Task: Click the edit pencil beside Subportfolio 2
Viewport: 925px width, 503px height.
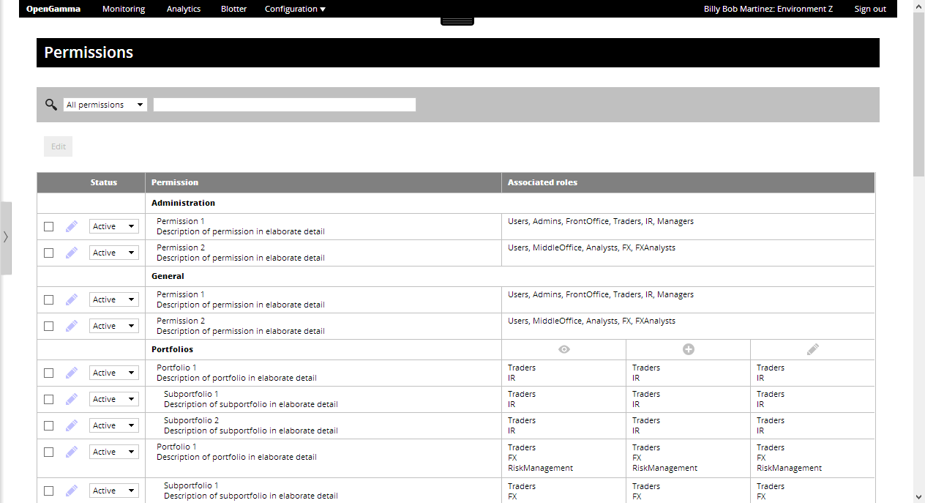Action: point(71,425)
